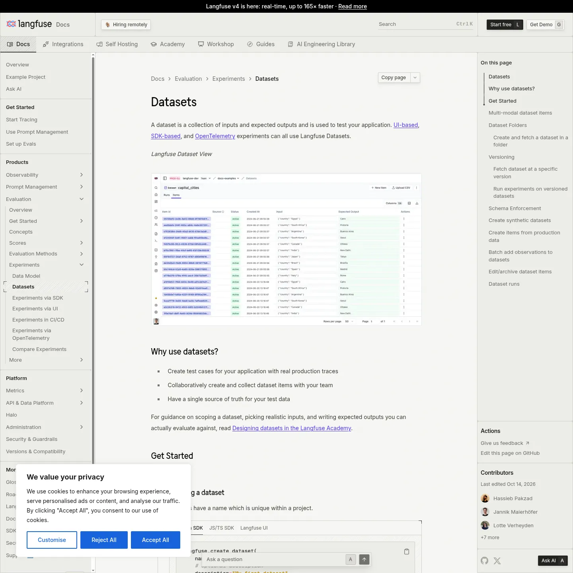Click the Start free button
The width and height of the screenshot is (573, 573).
[505, 25]
